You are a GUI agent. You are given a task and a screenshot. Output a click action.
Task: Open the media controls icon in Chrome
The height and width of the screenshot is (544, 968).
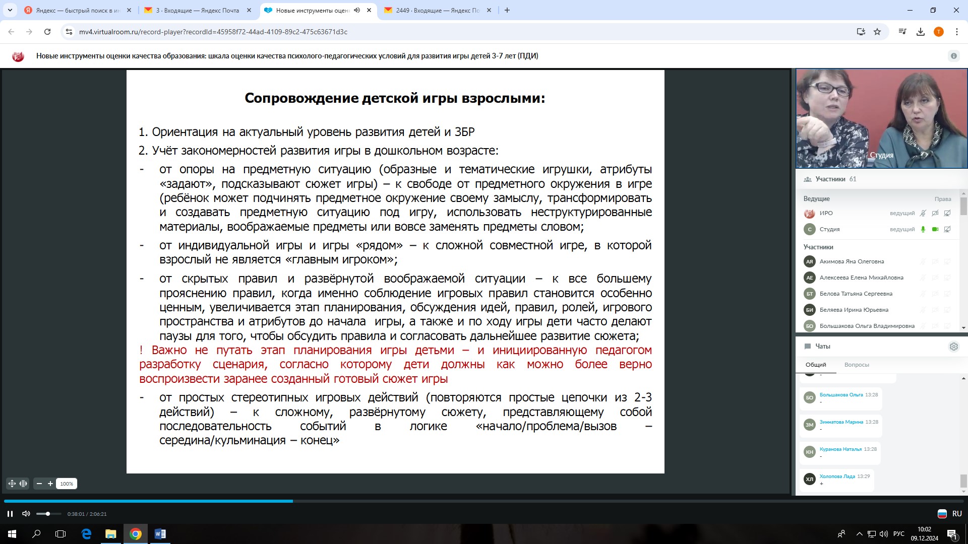pyautogui.click(x=902, y=32)
